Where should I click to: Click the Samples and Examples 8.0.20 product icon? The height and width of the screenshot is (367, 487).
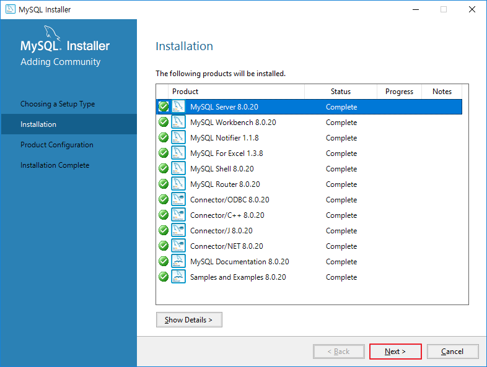point(178,277)
